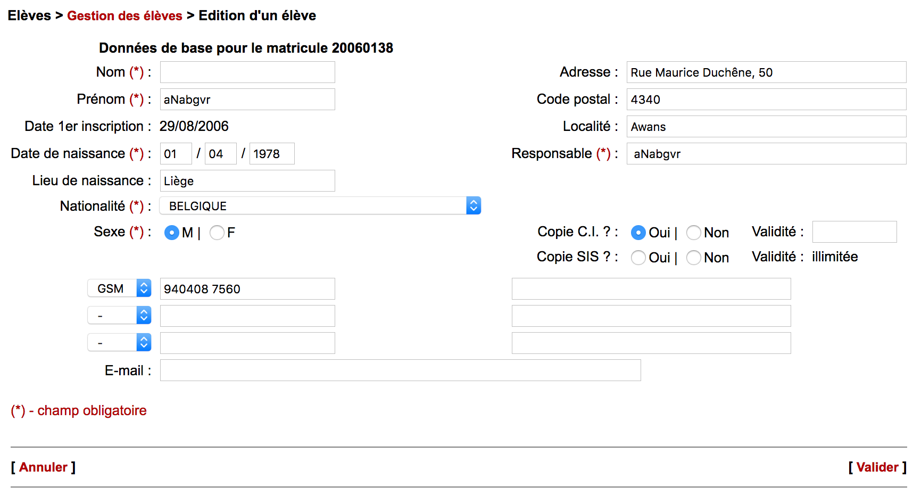Click the Annuler link
The image size is (913, 495).
pyautogui.click(x=43, y=467)
